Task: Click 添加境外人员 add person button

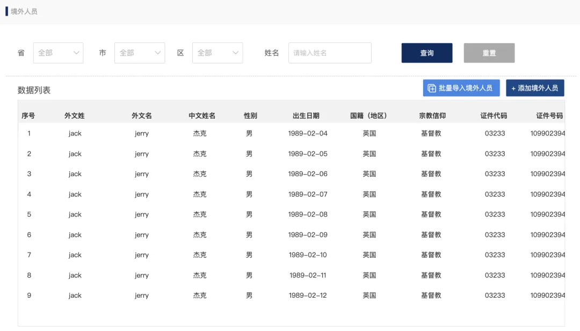Action: coord(535,88)
